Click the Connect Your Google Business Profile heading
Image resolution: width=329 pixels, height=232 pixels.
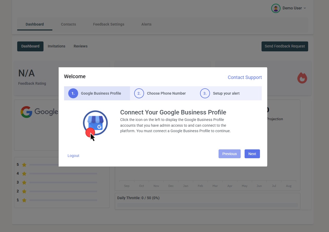[x=173, y=112]
